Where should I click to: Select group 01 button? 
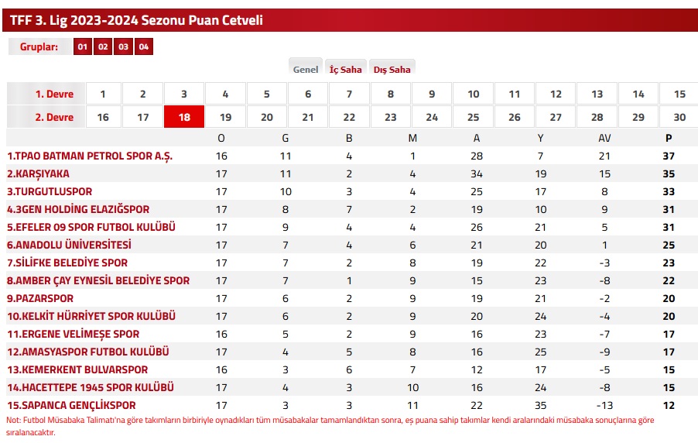tap(83, 47)
